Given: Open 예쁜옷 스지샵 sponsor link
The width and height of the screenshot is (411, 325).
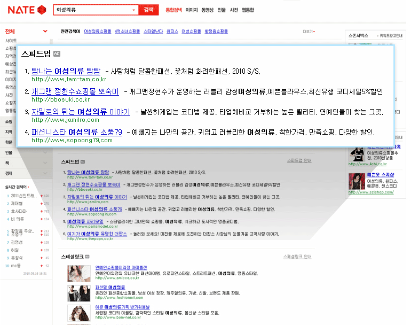Looking at the screenshot, I should click(x=381, y=175).
